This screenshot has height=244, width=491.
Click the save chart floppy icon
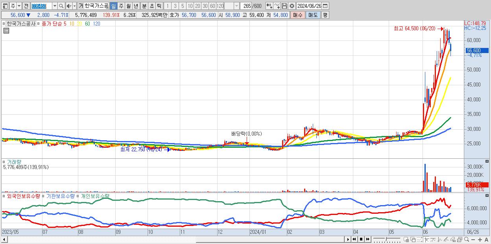(x=284, y=6)
